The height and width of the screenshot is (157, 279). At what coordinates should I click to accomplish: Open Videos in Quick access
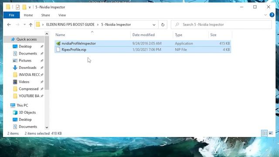pos(24,82)
